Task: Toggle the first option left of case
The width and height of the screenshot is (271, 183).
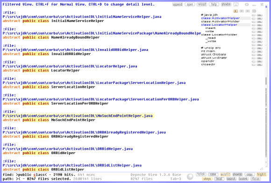Action: click(x=201, y=175)
